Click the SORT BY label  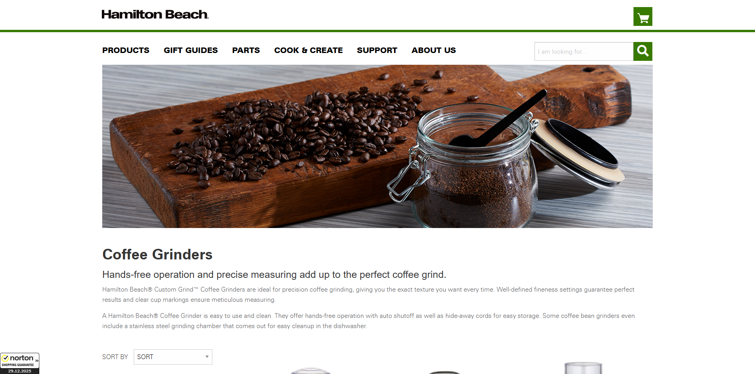(x=115, y=357)
